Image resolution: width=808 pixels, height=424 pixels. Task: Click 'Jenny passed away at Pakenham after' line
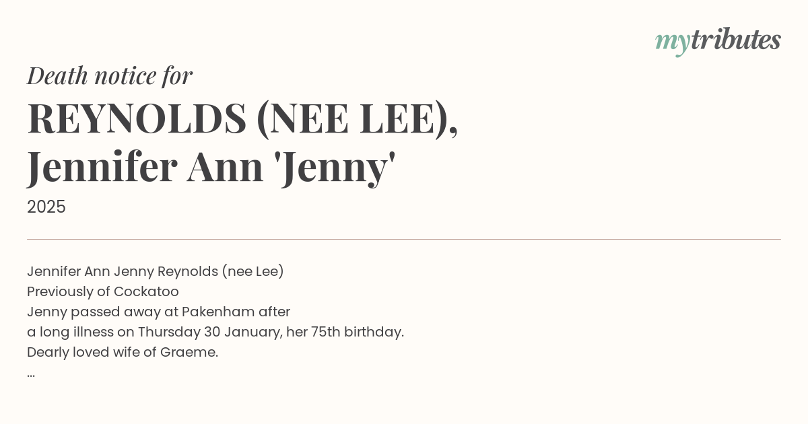tap(159, 312)
